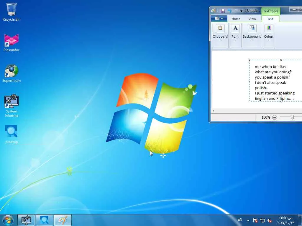302x226 pixels.
Task: Expand the Clipboard group dropdown arrow
Action: (220, 40)
